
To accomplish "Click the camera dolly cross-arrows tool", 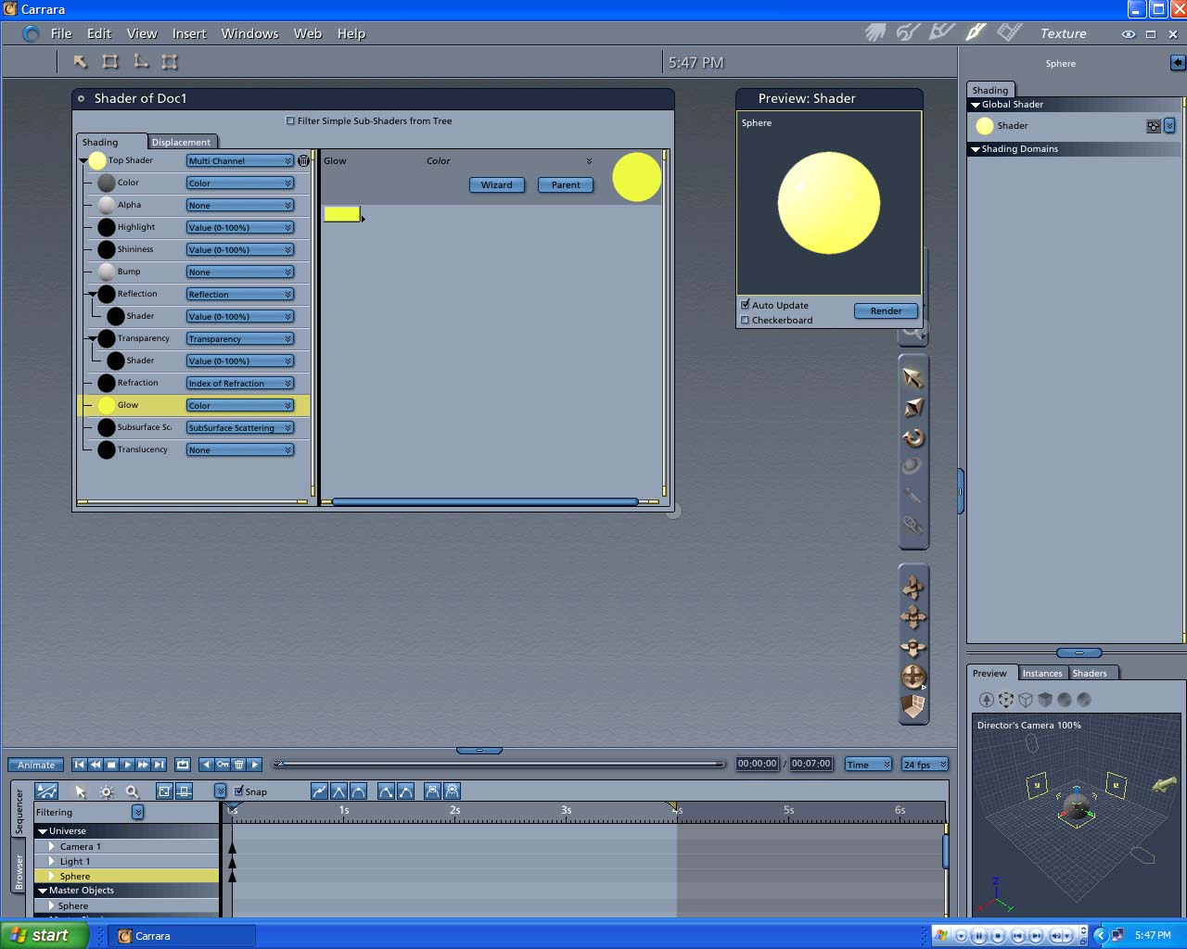I will coord(913,588).
